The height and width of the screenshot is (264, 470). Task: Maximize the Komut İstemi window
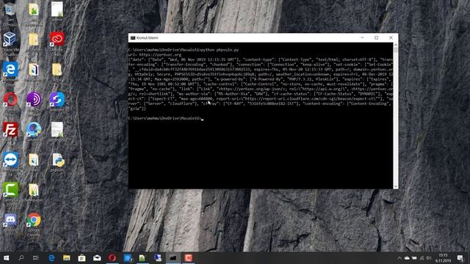tap(377, 37)
